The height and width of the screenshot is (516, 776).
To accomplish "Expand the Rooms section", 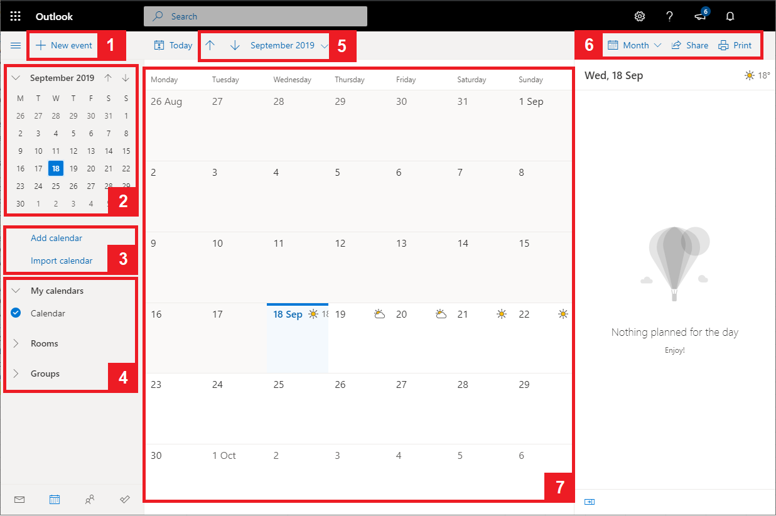I will [16, 343].
